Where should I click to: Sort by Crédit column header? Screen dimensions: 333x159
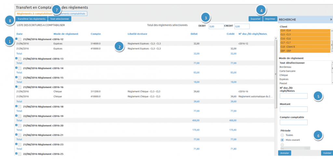coord(231,34)
